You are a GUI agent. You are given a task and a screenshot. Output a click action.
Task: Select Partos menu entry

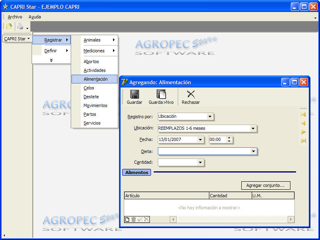tap(95, 114)
